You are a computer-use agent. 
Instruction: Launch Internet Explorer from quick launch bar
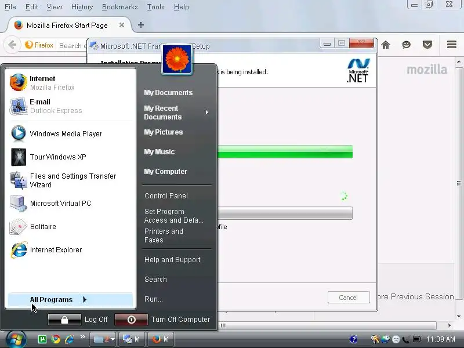click(69, 339)
